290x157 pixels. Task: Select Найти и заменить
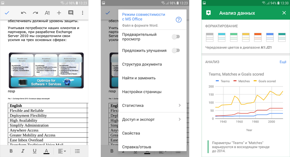[152, 78]
